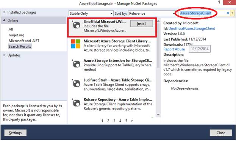Click the Rolcore Repository package icon

click(x=76, y=103)
